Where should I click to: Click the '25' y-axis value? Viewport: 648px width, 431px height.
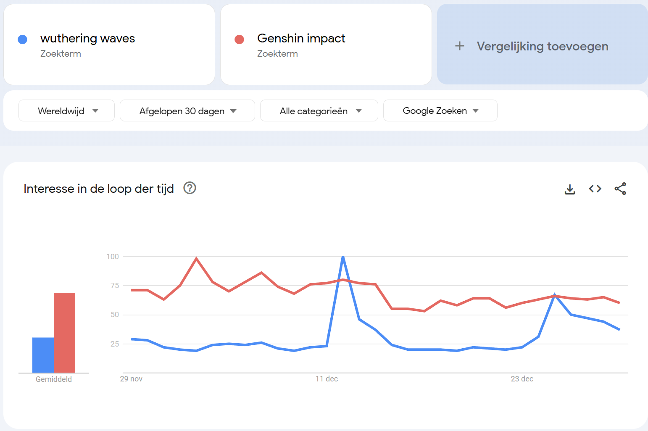pos(115,344)
